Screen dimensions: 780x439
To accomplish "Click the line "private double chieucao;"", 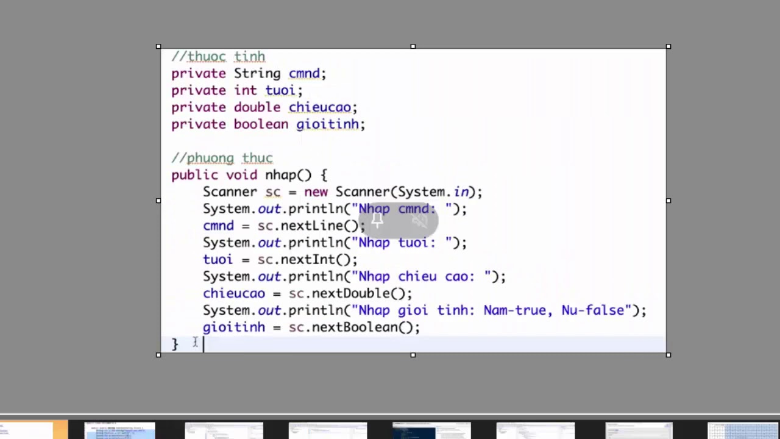I will (264, 107).
